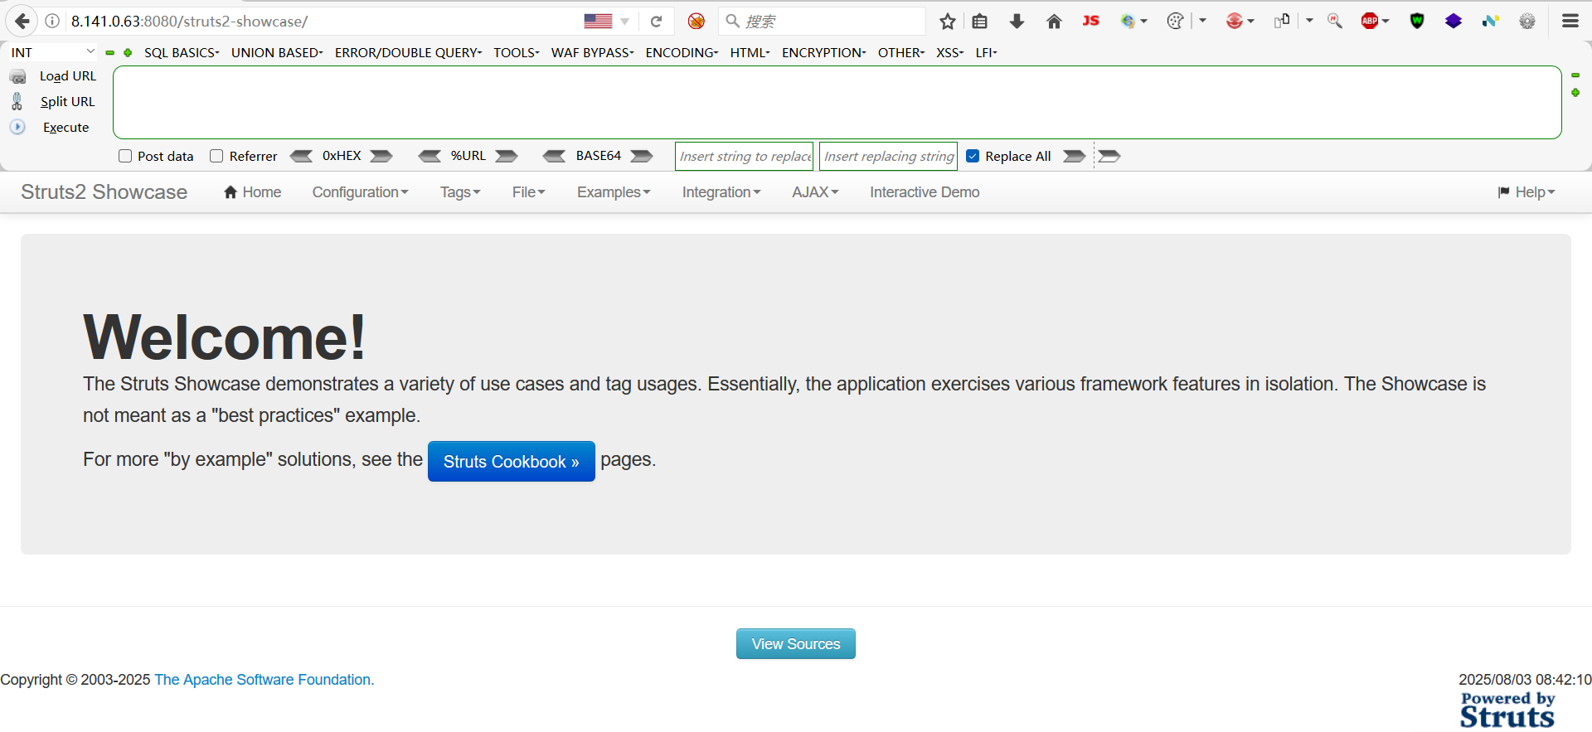Open the LFI dropdown menu
Image resolution: width=1592 pixels, height=732 pixels.
(x=986, y=52)
